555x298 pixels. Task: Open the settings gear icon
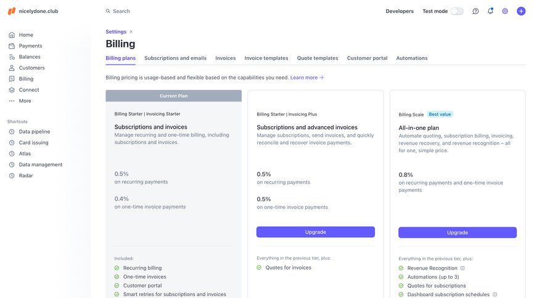505,11
